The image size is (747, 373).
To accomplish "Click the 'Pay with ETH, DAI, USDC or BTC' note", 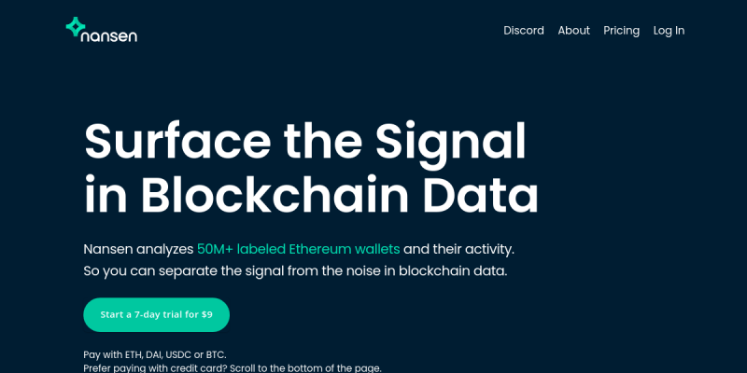I will (154, 354).
